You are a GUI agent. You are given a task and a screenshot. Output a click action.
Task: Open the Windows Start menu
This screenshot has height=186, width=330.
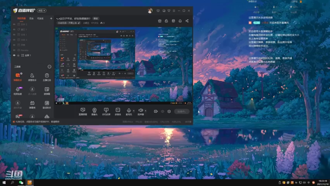tap(4, 183)
